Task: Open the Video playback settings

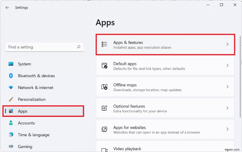Action: (x=127, y=149)
